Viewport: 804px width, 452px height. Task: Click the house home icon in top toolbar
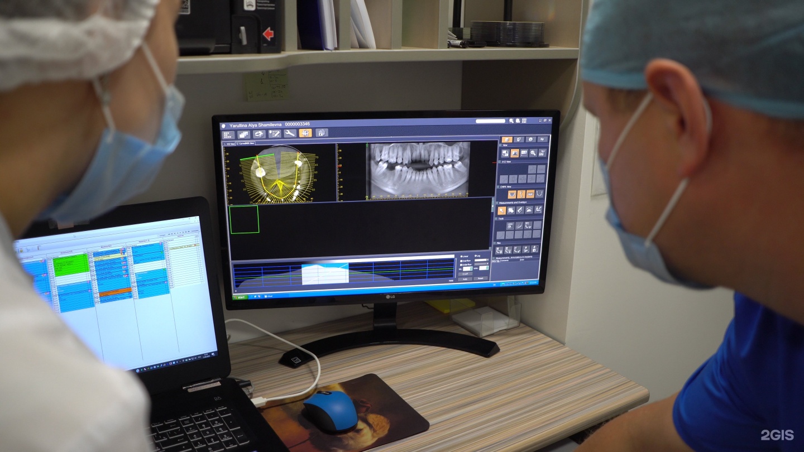click(x=322, y=132)
